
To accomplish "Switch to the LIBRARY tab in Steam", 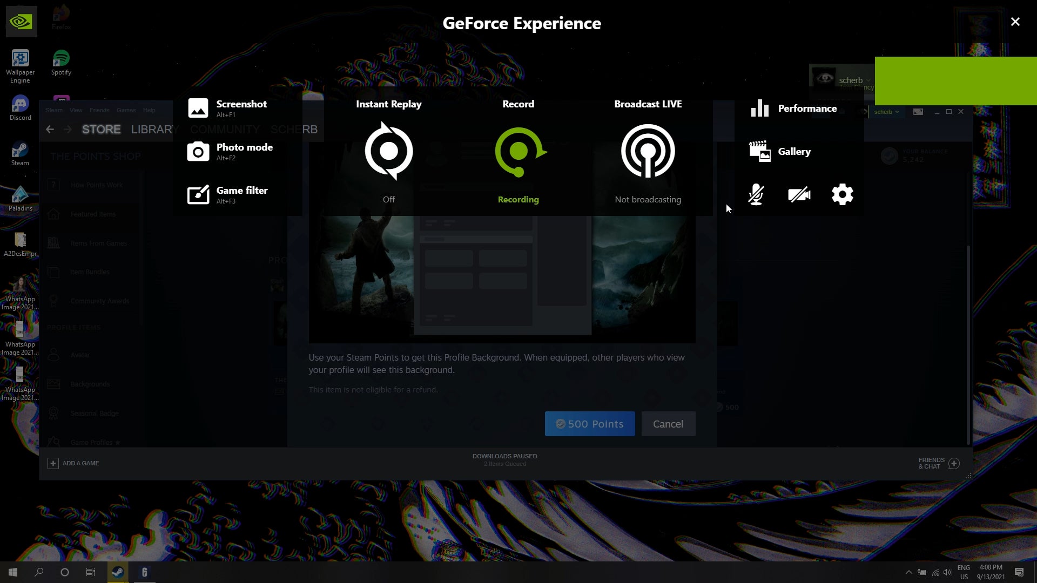I will pyautogui.click(x=155, y=130).
